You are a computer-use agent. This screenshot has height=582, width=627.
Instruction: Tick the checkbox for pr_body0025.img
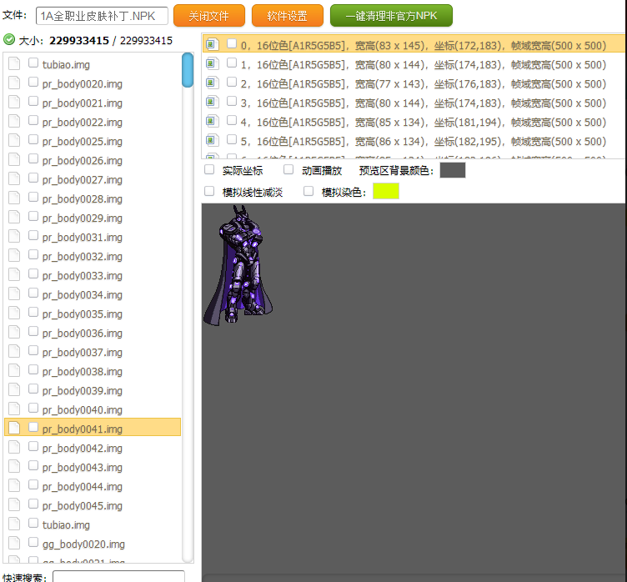[x=33, y=141]
